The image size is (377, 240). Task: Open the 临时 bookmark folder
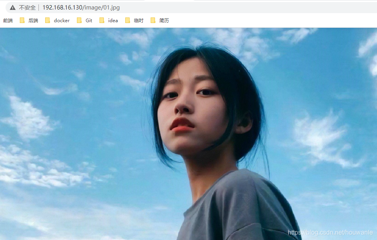click(x=134, y=21)
